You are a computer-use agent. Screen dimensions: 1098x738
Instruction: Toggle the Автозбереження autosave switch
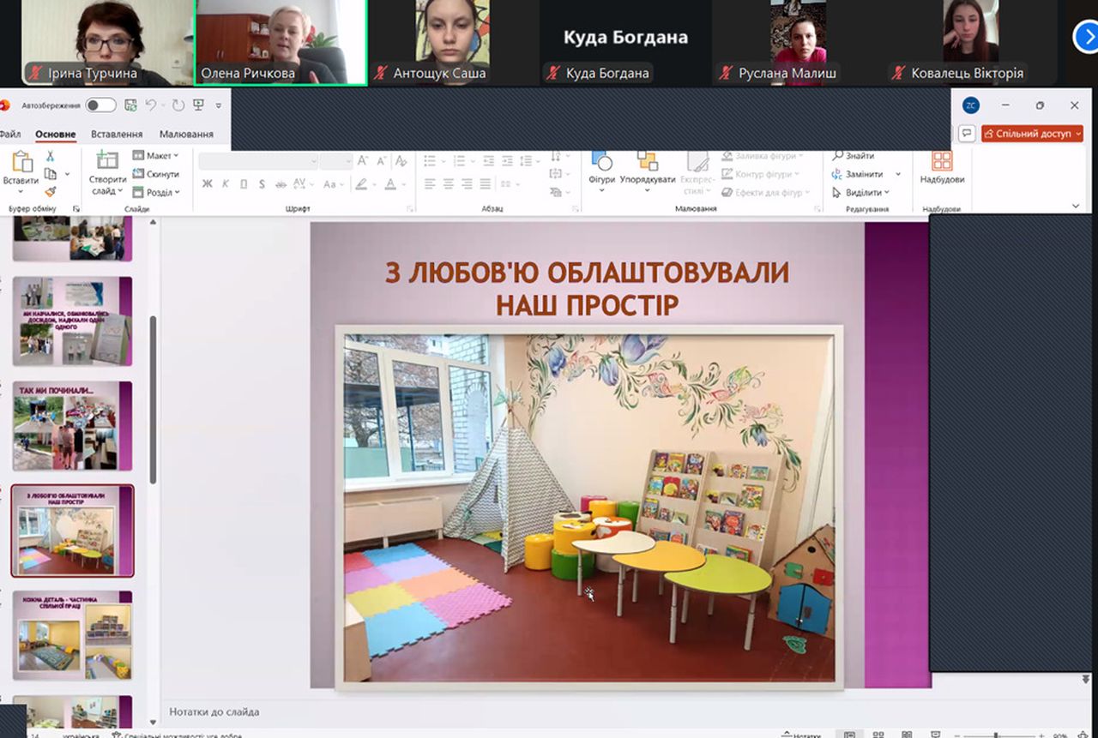(x=100, y=105)
